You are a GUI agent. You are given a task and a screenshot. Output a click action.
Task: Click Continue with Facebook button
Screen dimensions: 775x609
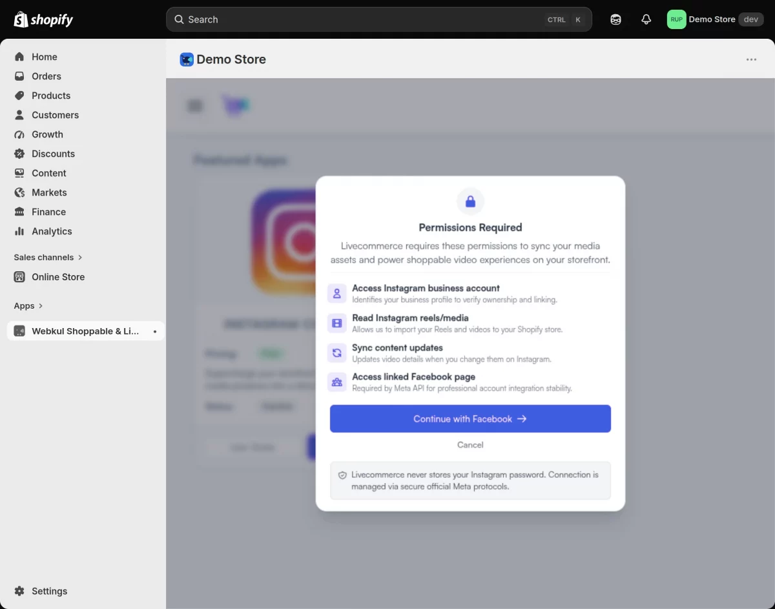pos(470,418)
